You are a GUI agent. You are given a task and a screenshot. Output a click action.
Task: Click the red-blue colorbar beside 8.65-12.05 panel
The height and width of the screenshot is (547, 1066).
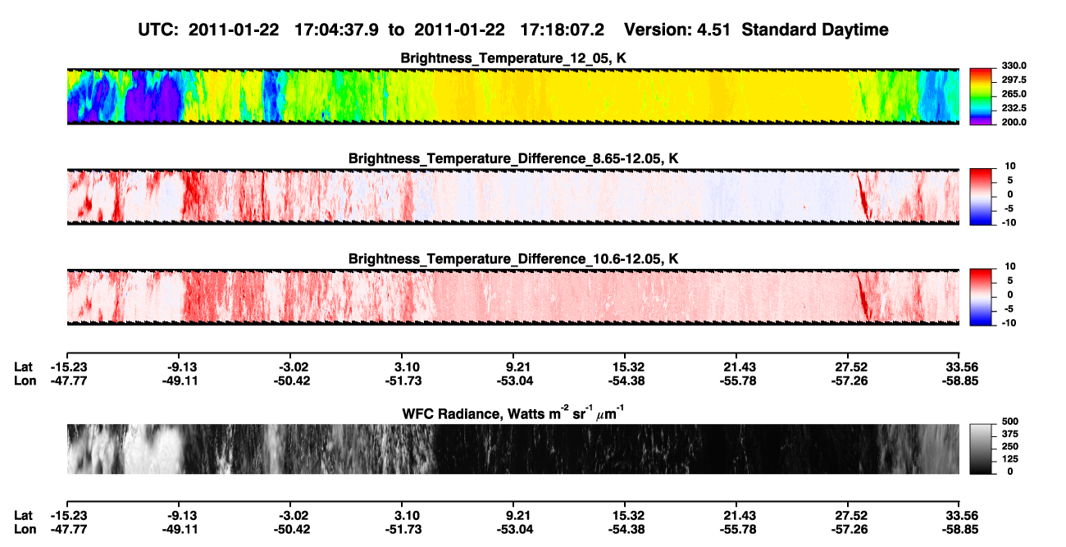(982, 196)
